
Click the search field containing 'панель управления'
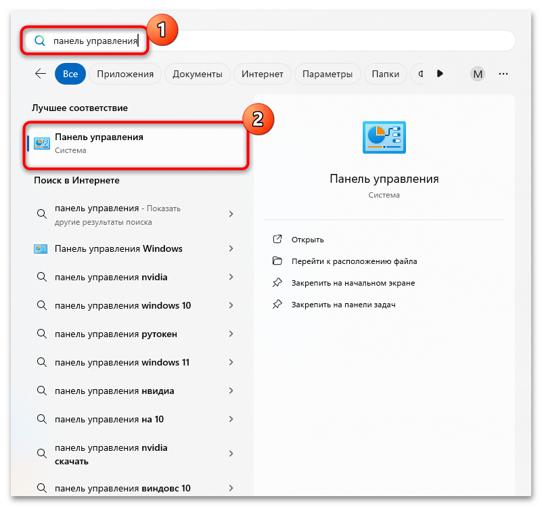pos(269,41)
